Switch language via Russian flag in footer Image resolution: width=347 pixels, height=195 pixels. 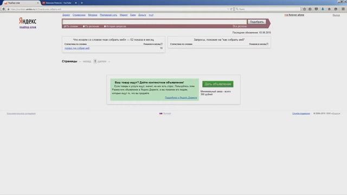point(161,113)
